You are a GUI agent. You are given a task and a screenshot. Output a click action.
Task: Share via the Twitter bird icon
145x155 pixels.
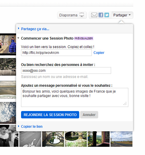click(107, 15)
